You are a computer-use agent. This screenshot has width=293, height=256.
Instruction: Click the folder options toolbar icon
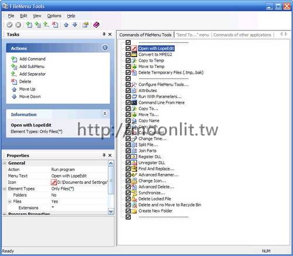pos(86,25)
